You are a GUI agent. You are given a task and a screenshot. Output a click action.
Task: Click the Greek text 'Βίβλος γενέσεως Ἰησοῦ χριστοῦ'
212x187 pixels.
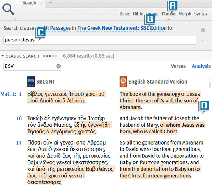(x=66, y=94)
